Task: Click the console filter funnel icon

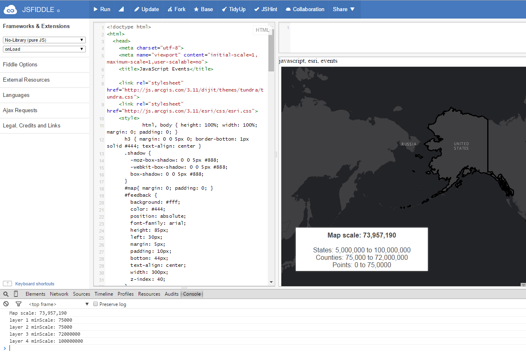Action: pos(19,304)
